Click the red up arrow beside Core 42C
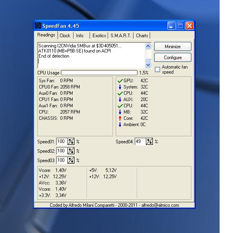Screen dimensions: 251x233 (120, 118)
